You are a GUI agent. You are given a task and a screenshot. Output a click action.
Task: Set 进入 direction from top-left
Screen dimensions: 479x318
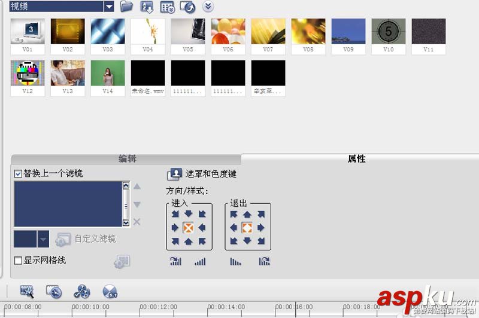click(175, 214)
